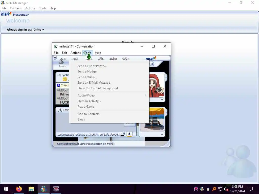Open the Always sign in as Online dropdown

click(39, 30)
